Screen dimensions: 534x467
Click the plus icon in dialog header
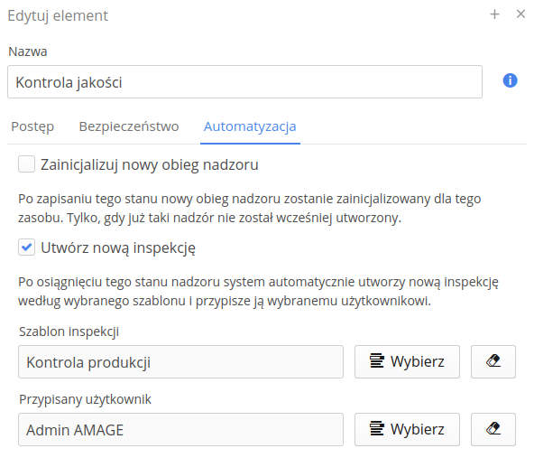494,14
